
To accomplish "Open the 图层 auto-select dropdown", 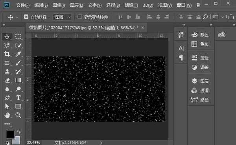I will [62, 17].
